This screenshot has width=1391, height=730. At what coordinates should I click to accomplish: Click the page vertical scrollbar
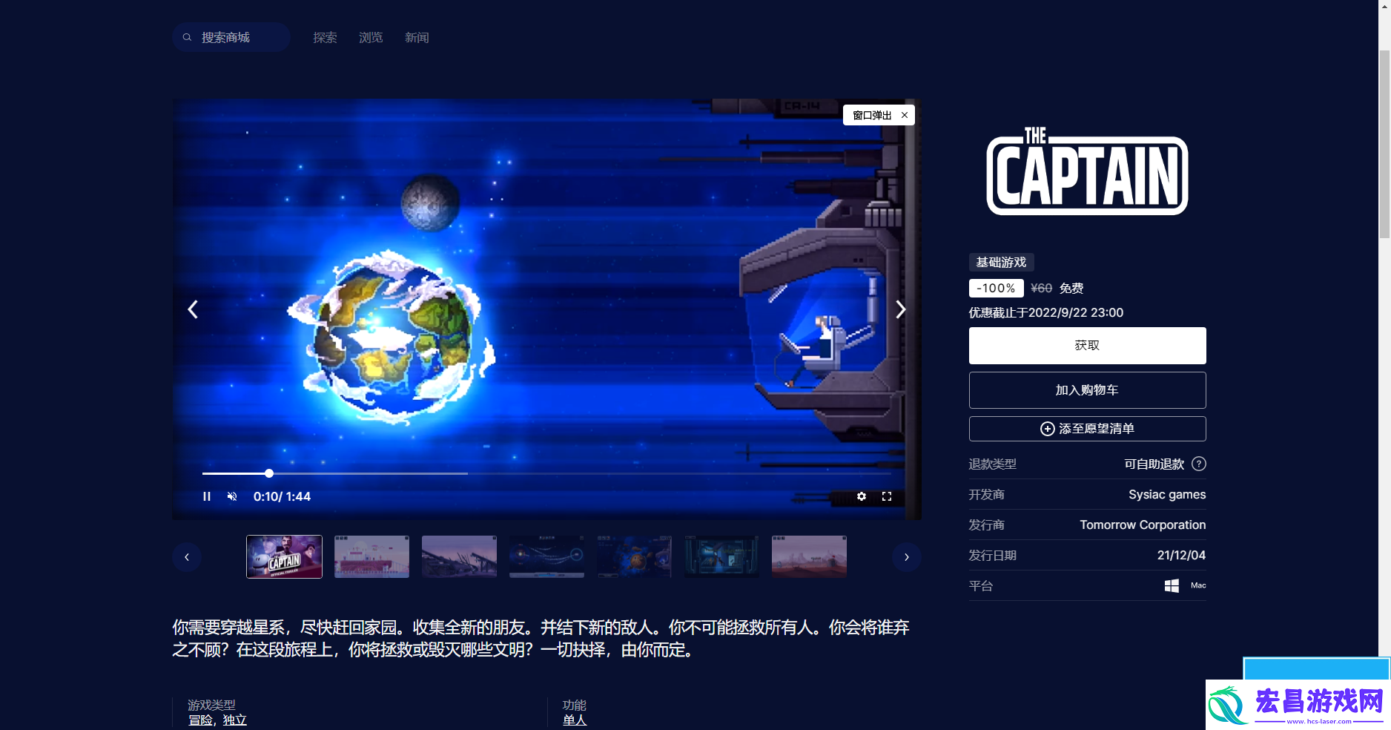tap(1384, 145)
